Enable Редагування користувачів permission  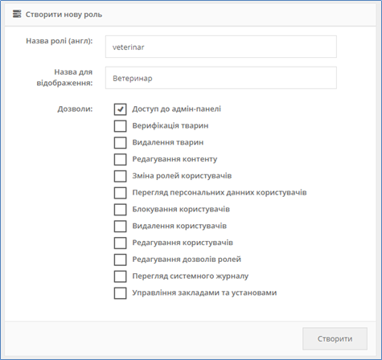[120, 243]
